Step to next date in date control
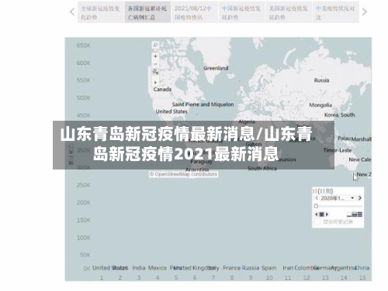 click(360, 198)
